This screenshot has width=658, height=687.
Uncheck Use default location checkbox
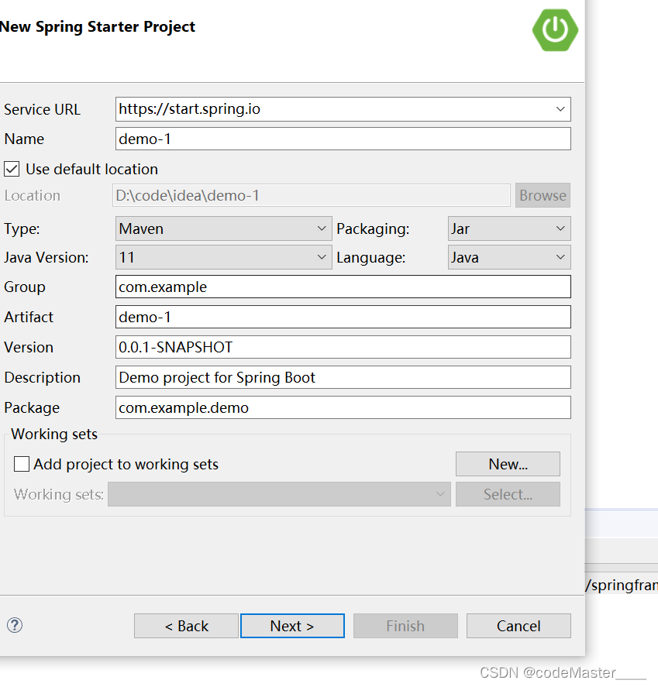[12, 169]
